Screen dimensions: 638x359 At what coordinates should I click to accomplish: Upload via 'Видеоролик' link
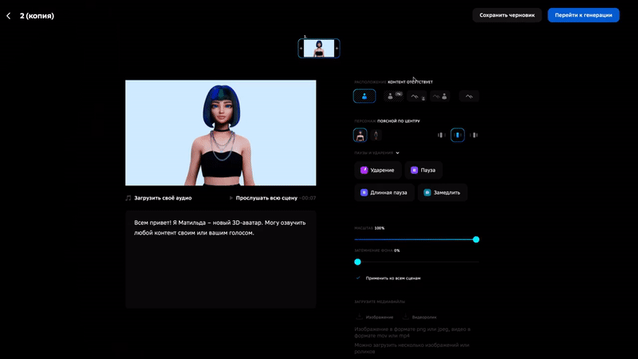(x=419, y=317)
